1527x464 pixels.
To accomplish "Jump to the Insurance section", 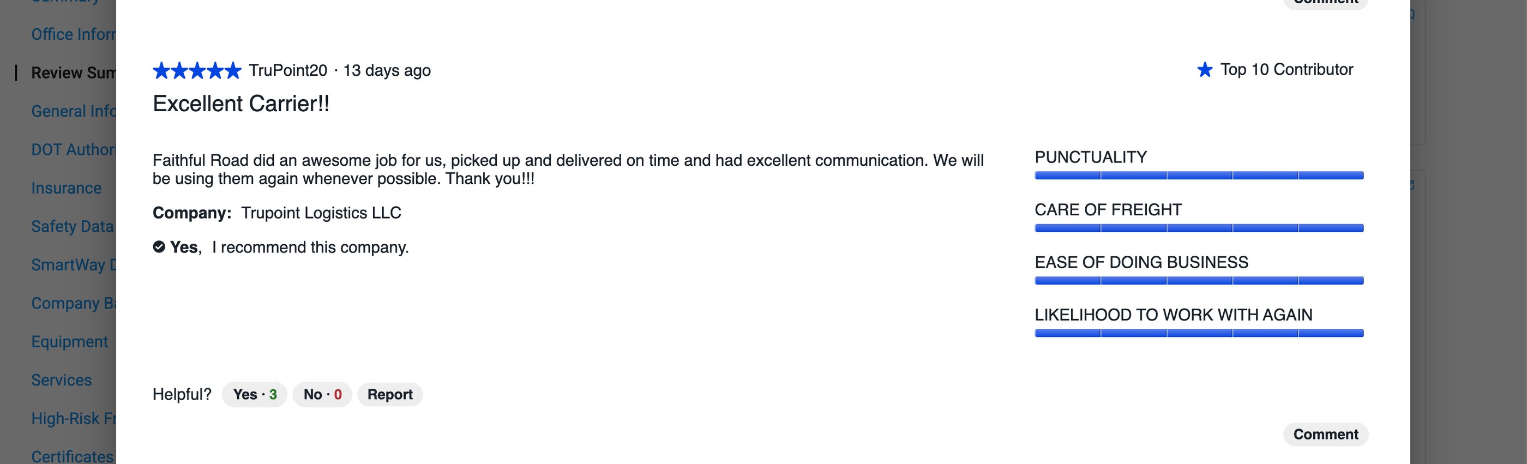I will point(67,188).
